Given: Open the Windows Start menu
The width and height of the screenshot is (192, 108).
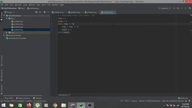Looking at the screenshot, I should point(3,105).
